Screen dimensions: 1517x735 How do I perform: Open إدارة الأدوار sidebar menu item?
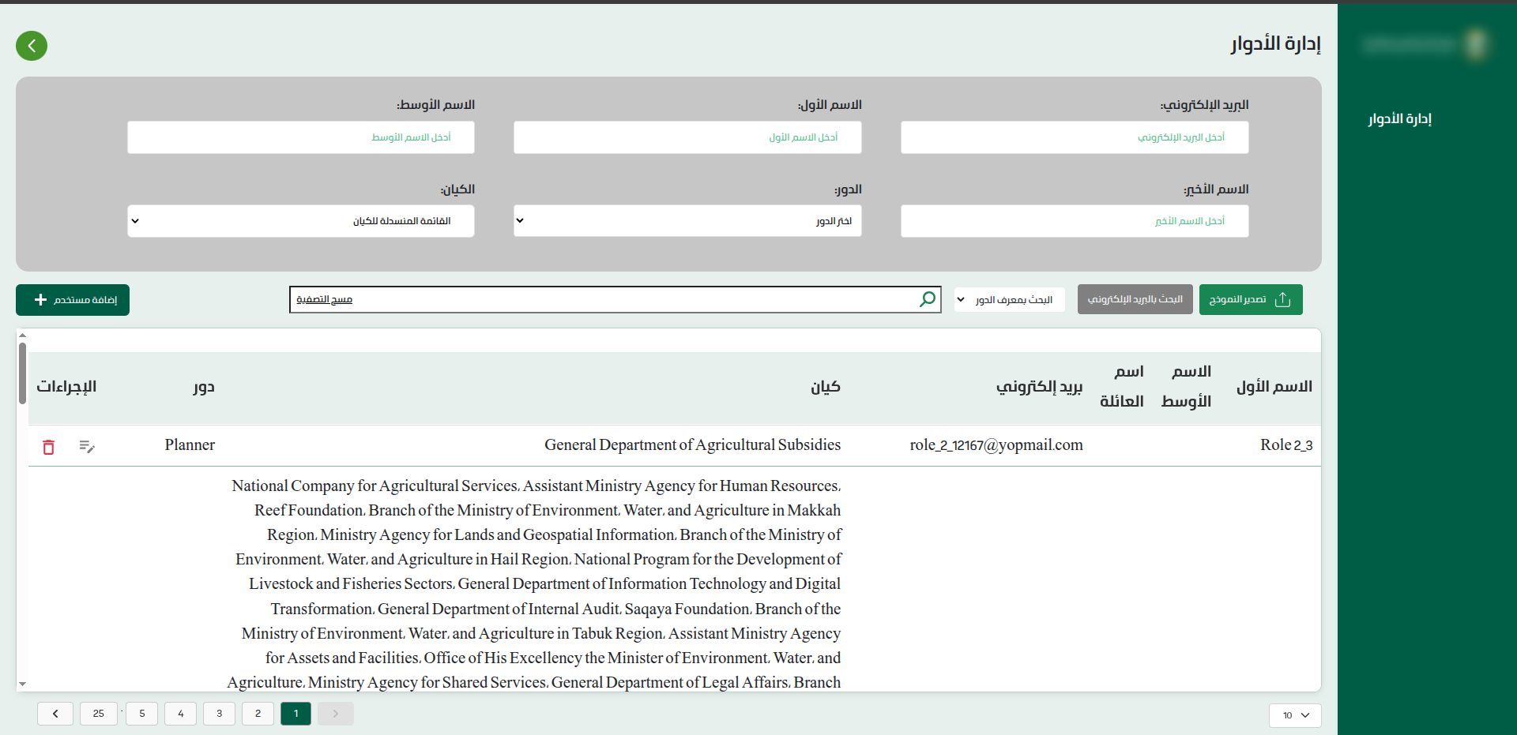(x=1399, y=119)
